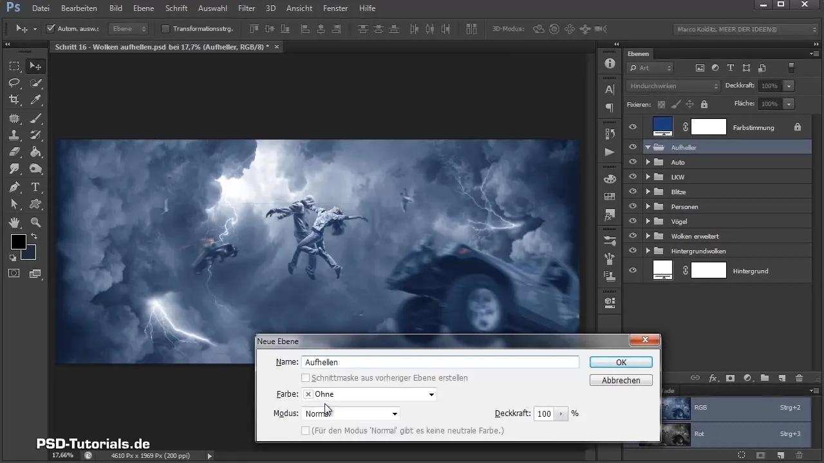Add layer mask in Layers panel
Viewport: 824px width, 463px height.
731,378
